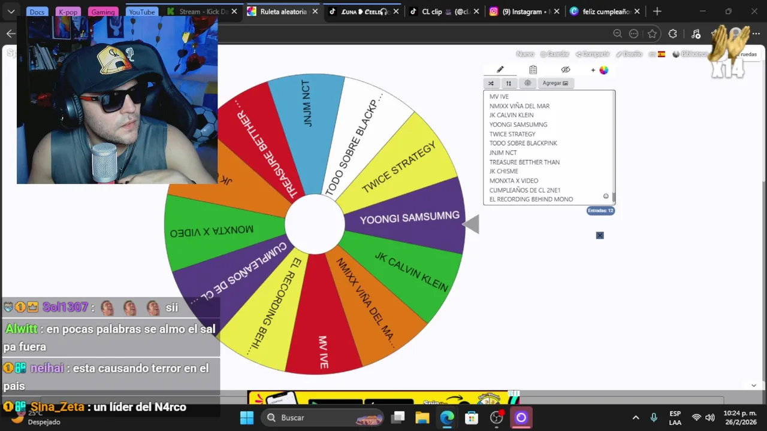
Task: Click the 'TWICE STRATEGY' entry line
Action: (512, 134)
